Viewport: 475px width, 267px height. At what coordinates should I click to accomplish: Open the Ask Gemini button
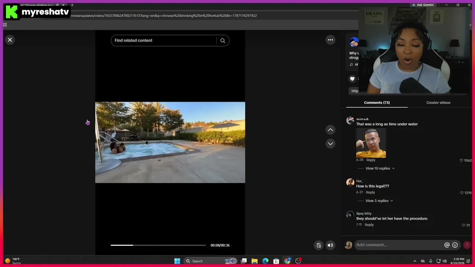click(x=422, y=5)
